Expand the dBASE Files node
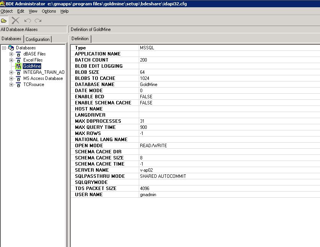320x247 pixels. (11, 54)
